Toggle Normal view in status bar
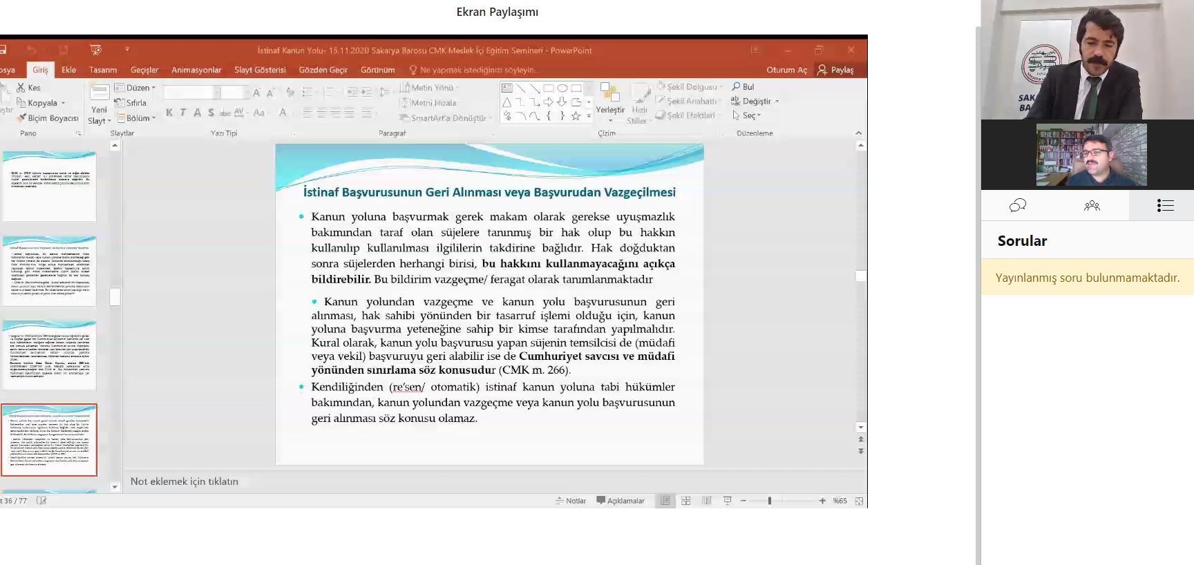The image size is (1194, 565). [665, 501]
